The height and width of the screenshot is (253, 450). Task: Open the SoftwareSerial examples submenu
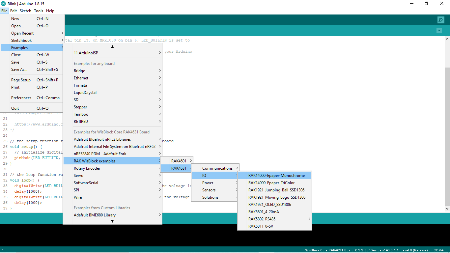pyautogui.click(x=113, y=183)
